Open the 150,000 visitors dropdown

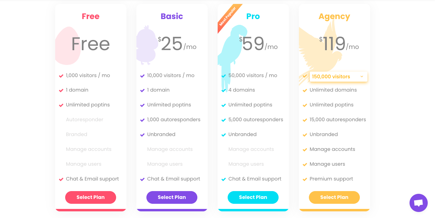click(339, 77)
